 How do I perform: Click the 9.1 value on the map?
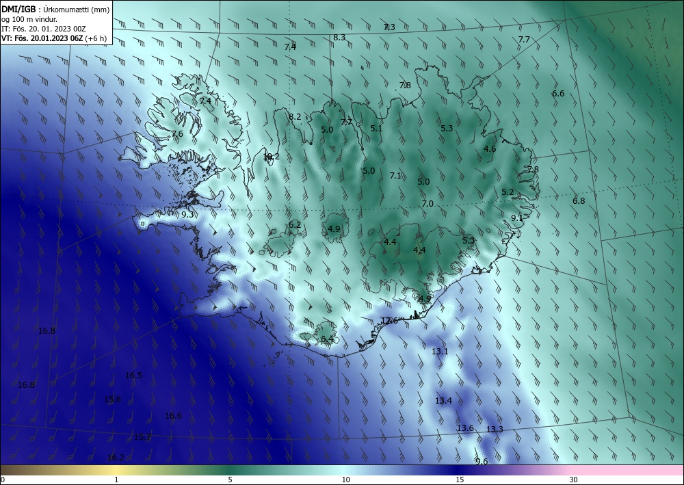(x=517, y=218)
